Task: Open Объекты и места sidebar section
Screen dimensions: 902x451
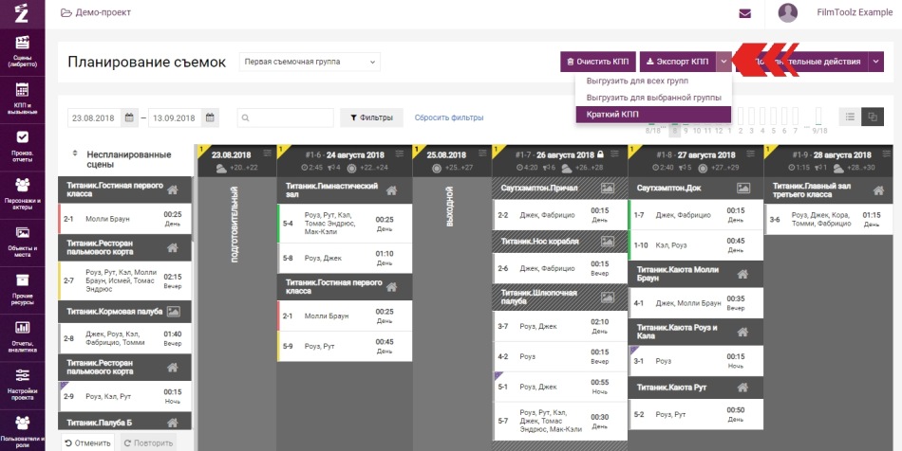Action: [x=22, y=243]
